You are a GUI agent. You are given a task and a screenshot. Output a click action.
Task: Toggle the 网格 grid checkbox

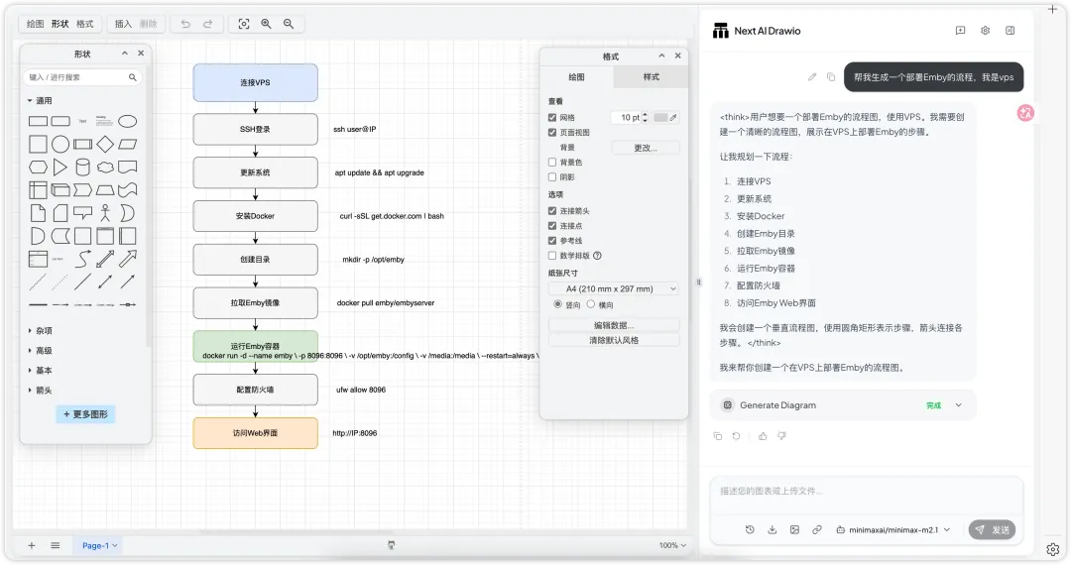(552, 117)
